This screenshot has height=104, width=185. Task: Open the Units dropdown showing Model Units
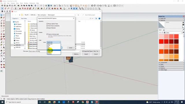54,42
